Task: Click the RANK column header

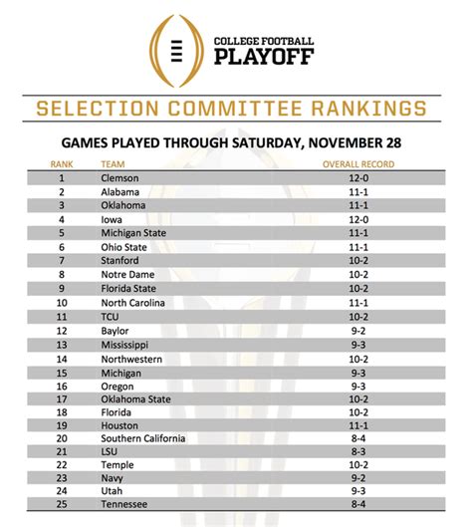Action: pos(62,164)
